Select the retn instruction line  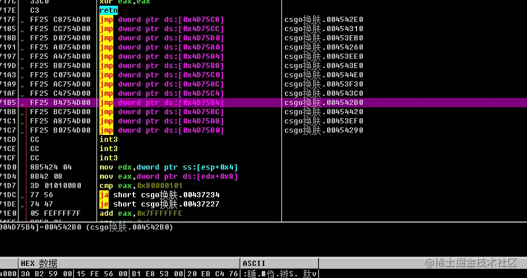[109, 10]
